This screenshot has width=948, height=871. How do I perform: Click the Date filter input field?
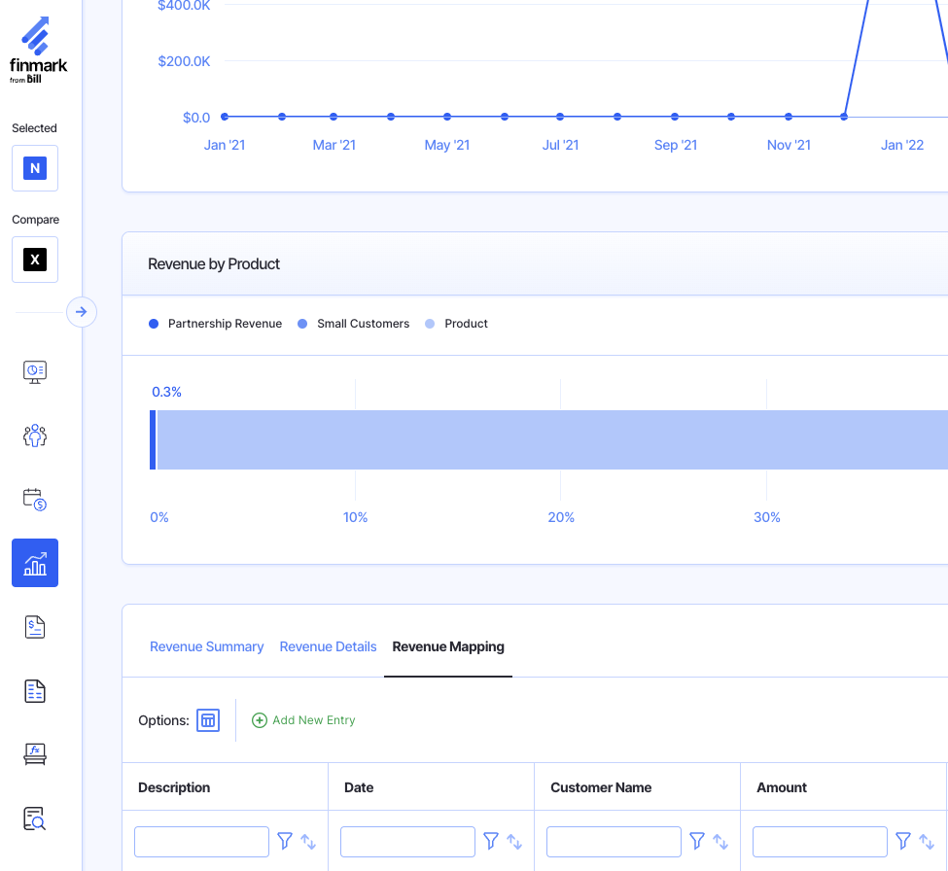click(407, 841)
